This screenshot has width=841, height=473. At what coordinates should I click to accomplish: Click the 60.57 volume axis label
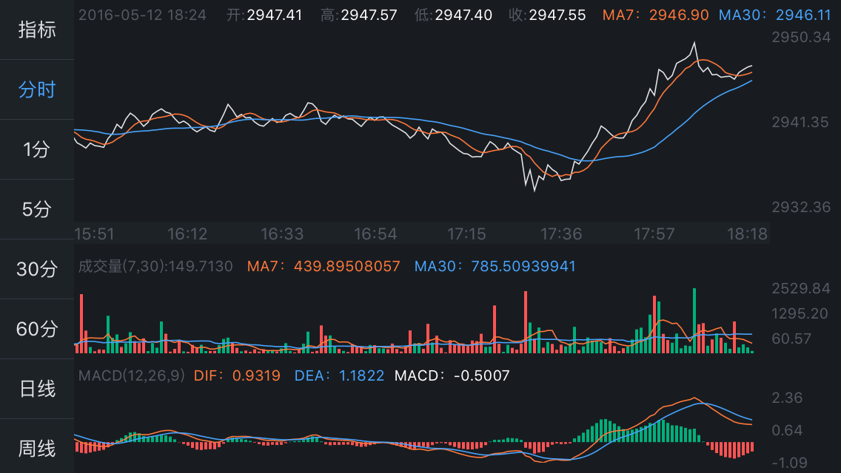tap(791, 338)
